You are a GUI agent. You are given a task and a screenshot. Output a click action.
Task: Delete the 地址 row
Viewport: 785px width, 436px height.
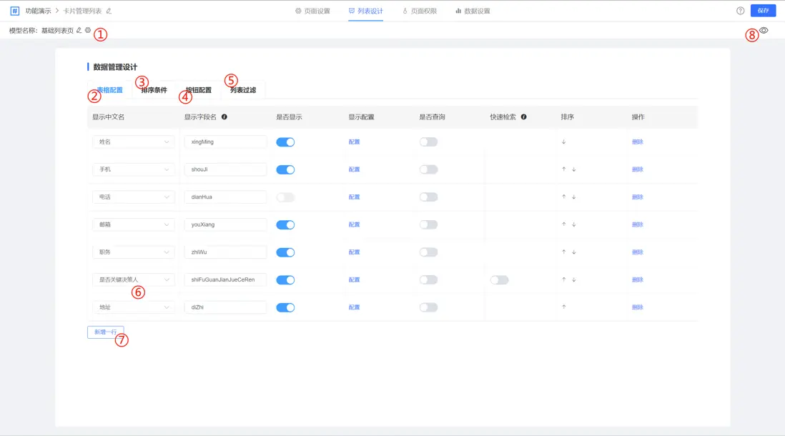coord(637,307)
